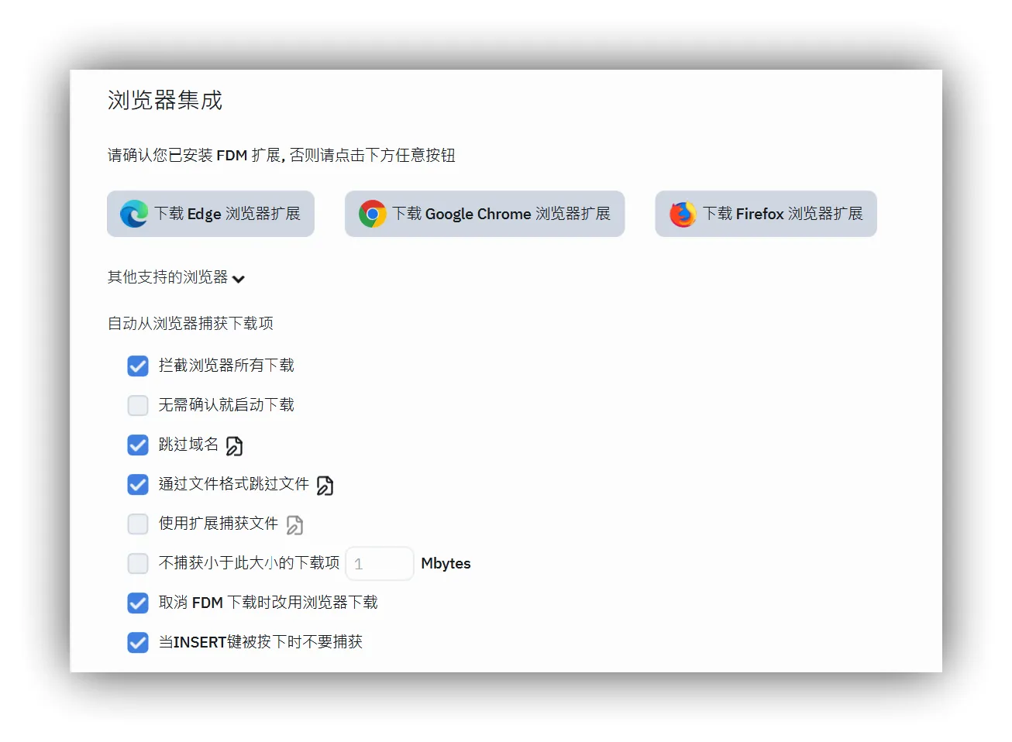1012x742 pixels.
Task: Open the edit list icon beside 跳过域名
Action: [234, 446]
